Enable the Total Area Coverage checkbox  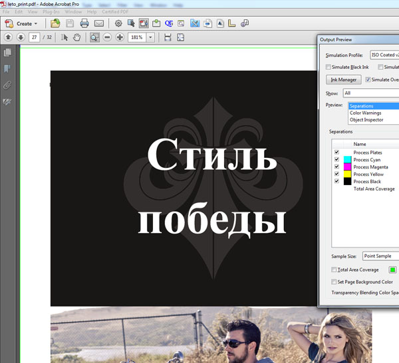pyautogui.click(x=334, y=269)
